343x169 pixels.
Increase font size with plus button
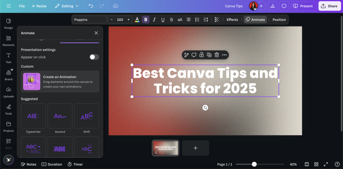(x=128, y=19)
